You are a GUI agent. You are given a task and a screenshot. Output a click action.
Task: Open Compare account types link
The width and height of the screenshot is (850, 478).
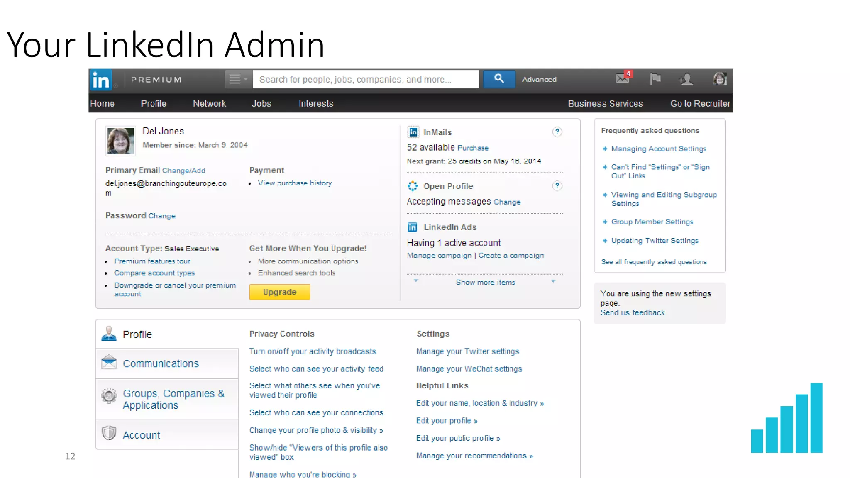coord(154,273)
